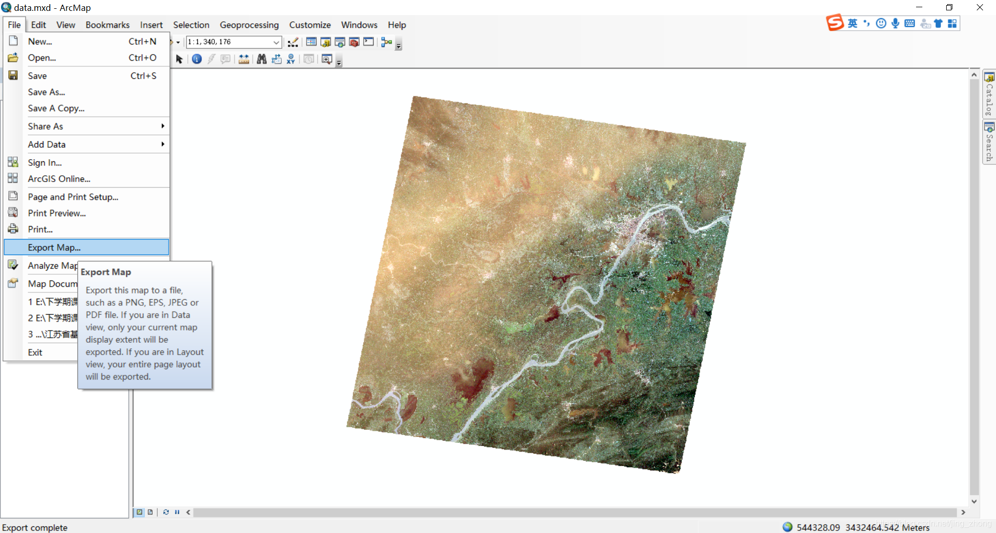Open the Catalog side tab
The width and height of the screenshot is (996, 533).
pyautogui.click(x=989, y=95)
